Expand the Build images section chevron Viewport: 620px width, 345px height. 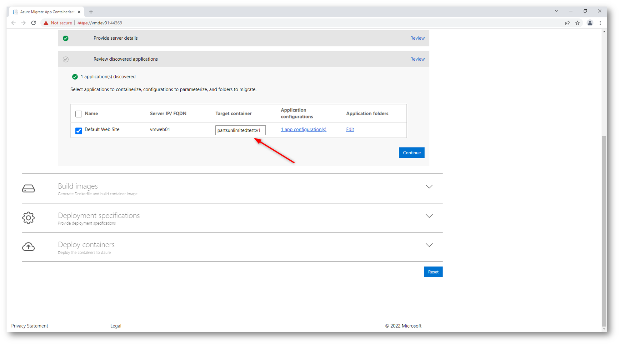pyautogui.click(x=429, y=187)
